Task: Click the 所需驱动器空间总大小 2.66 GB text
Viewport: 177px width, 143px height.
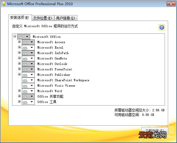Action: (x=140, y=110)
